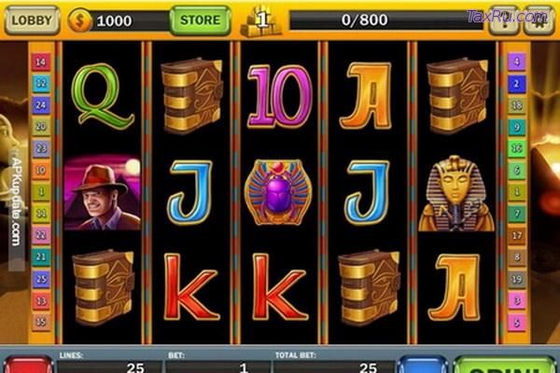The width and height of the screenshot is (560, 373).
Task: Click the Bet value field showing 1
Action: [218, 366]
